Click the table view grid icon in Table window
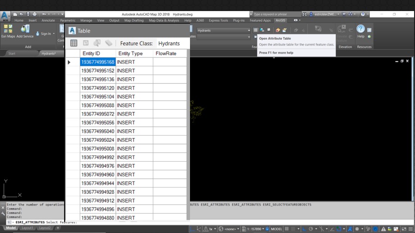The height and width of the screenshot is (233, 415). coord(74,43)
